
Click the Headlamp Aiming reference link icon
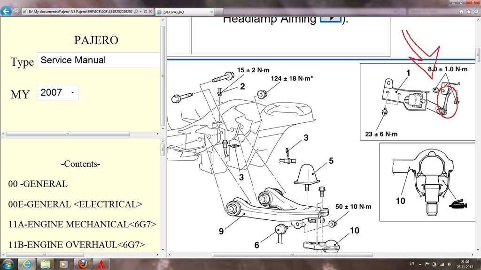click(331, 19)
